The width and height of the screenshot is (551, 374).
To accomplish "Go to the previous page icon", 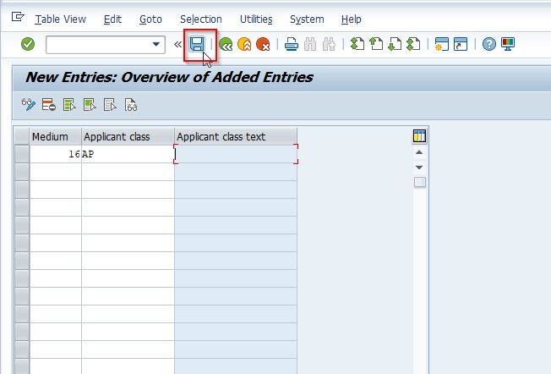I will pyautogui.click(x=376, y=44).
